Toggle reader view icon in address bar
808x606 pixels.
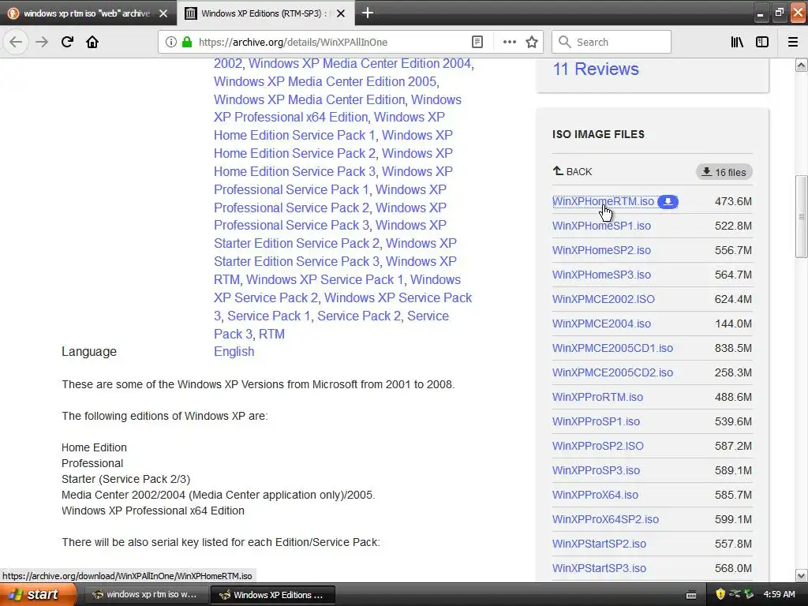(x=477, y=42)
